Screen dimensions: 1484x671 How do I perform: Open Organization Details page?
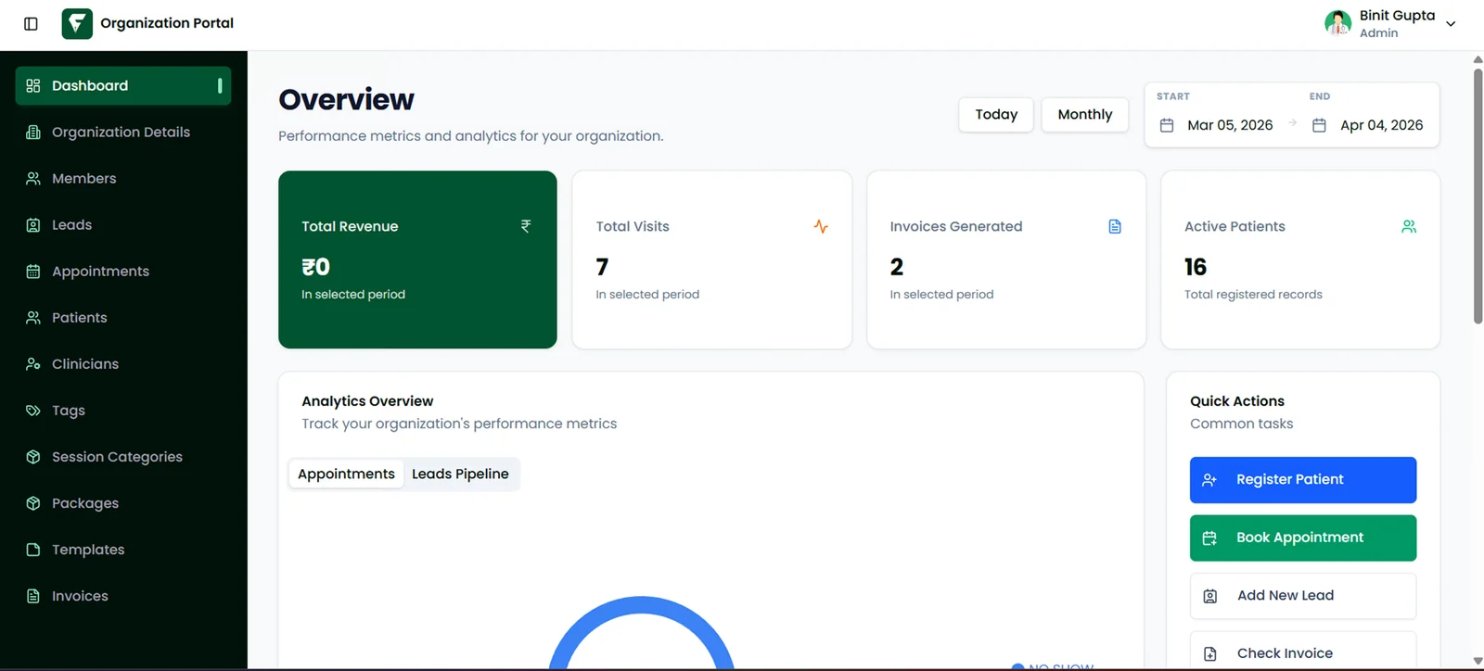pos(123,132)
